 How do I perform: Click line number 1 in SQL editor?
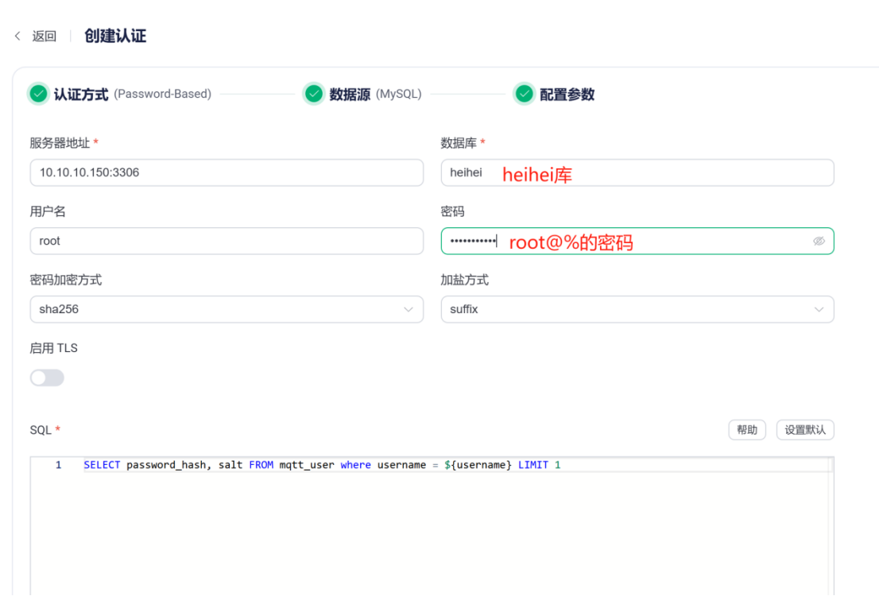(58, 465)
